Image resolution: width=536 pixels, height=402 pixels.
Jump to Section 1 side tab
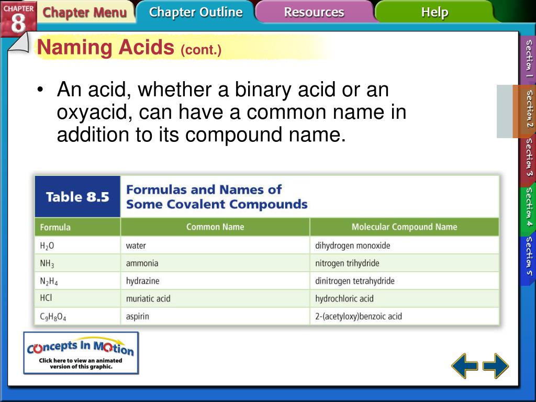[529, 59]
